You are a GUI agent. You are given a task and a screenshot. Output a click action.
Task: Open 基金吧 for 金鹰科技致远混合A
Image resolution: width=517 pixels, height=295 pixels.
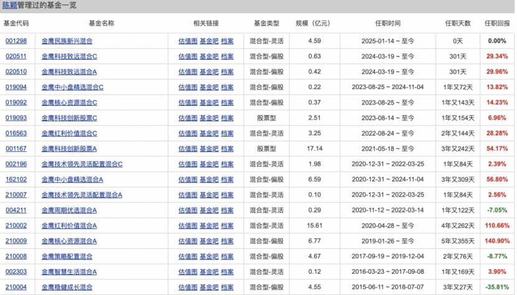pyautogui.click(x=209, y=72)
